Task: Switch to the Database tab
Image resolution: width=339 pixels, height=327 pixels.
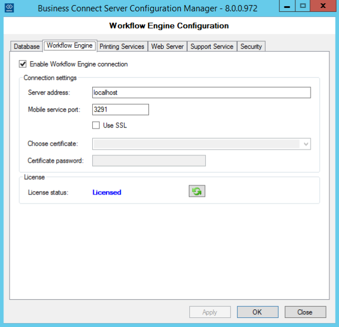Action: coord(26,47)
